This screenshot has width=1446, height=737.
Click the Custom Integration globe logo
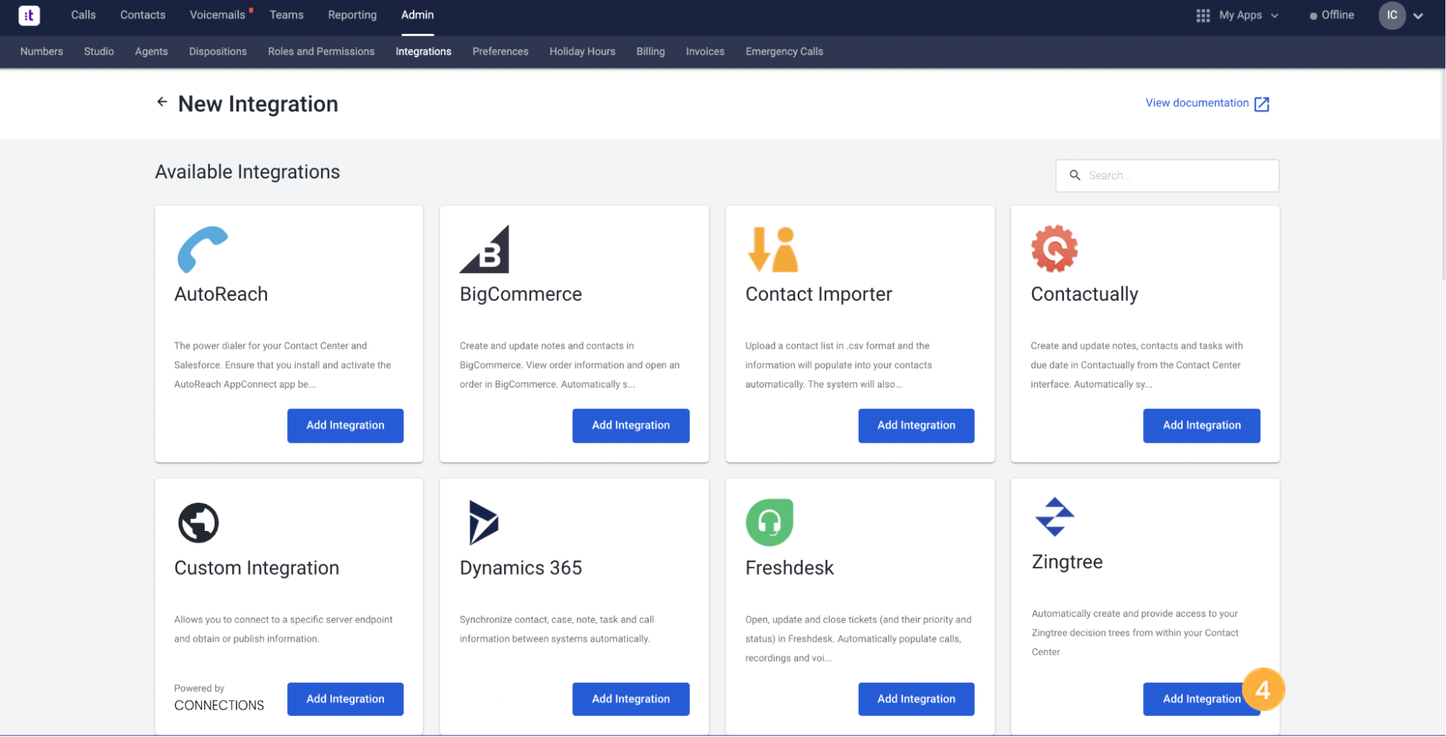pos(198,523)
